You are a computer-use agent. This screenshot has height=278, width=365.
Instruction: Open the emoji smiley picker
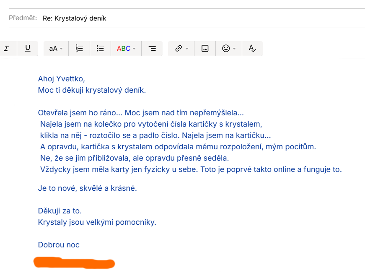pyautogui.click(x=229, y=49)
